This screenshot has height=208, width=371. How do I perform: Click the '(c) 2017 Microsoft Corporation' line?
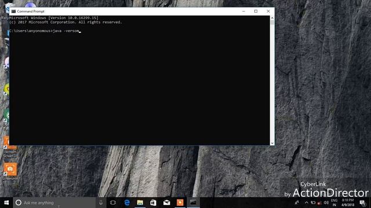tap(66, 22)
